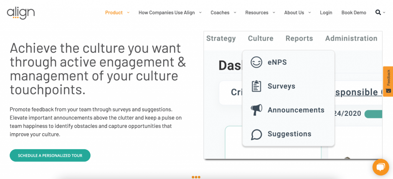Expand the Resources menu chevron
This screenshot has width=393, height=179.
(274, 13)
